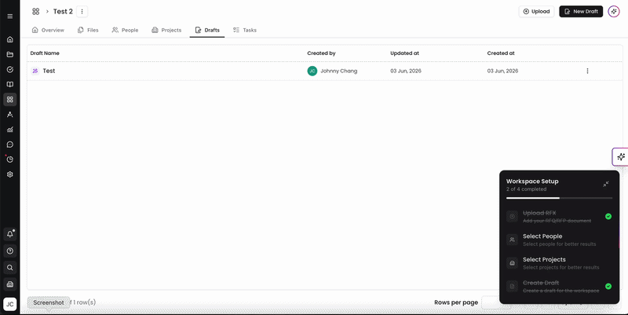Open notifications bell in sidebar

click(10, 234)
